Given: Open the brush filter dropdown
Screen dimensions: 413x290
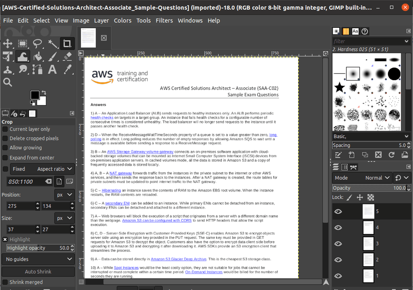Looking at the screenshot, I should tap(407, 42).
